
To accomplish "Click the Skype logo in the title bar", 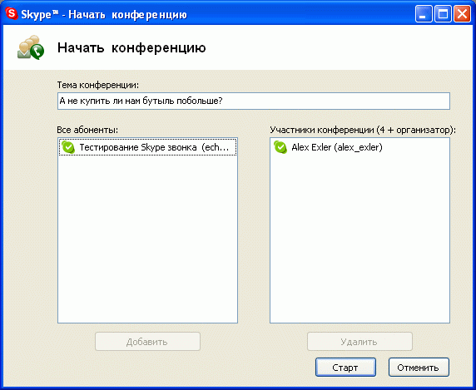I will 12,14.
